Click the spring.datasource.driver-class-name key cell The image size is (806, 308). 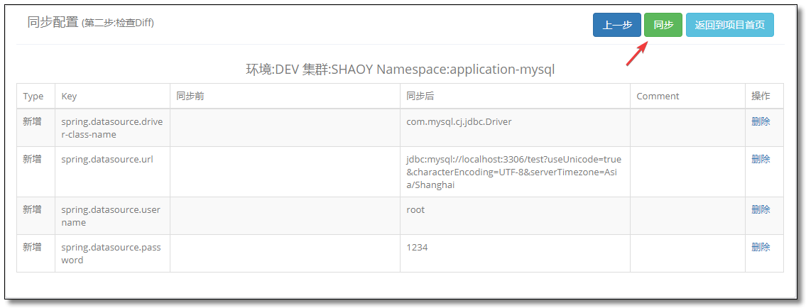pyautogui.click(x=112, y=128)
